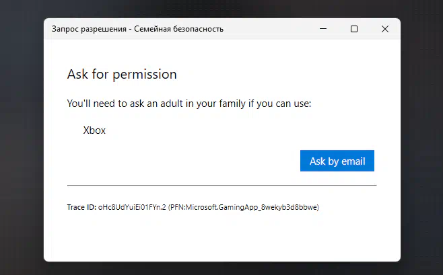
Task: Click the bold Trace ID label
Action: coord(81,207)
